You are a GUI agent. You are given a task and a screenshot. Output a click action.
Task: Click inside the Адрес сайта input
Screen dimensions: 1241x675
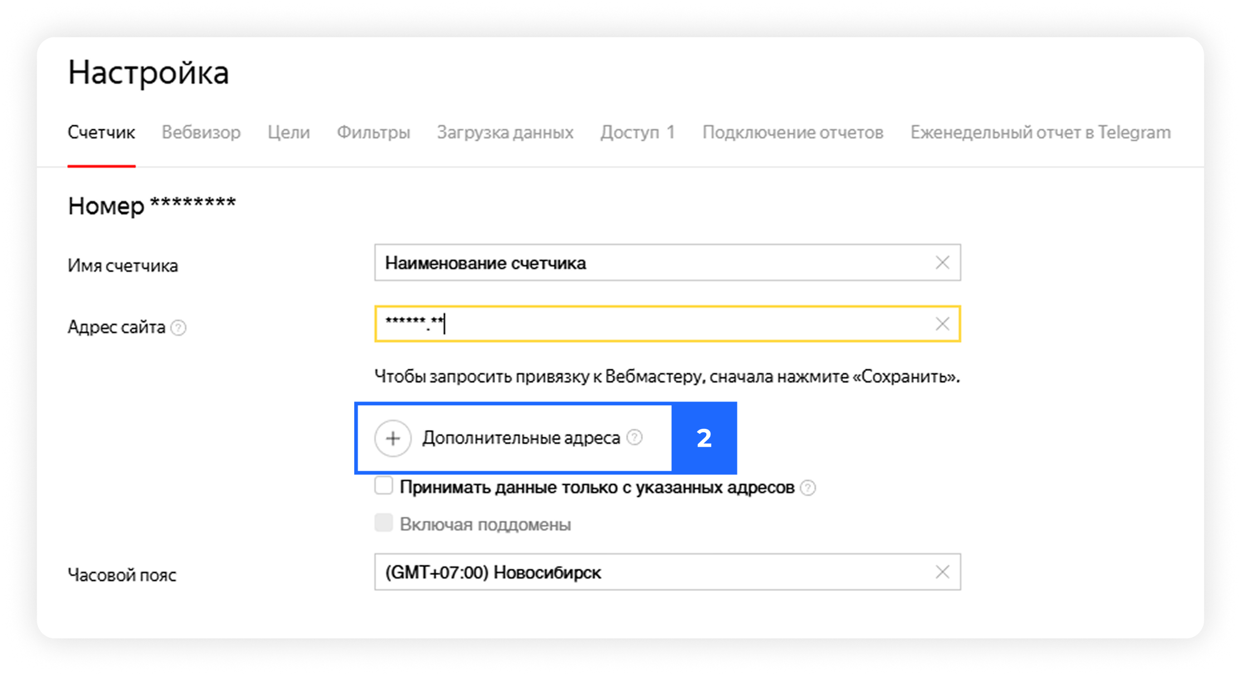pyautogui.click(x=667, y=324)
